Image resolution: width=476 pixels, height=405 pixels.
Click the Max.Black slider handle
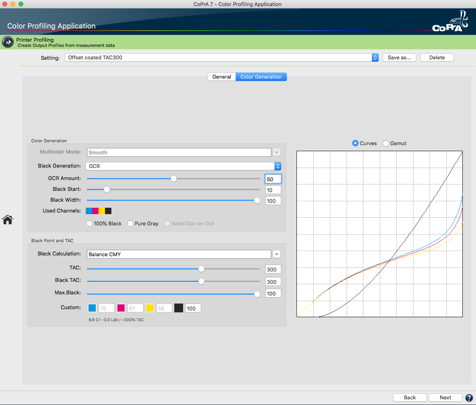click(257, 294)
